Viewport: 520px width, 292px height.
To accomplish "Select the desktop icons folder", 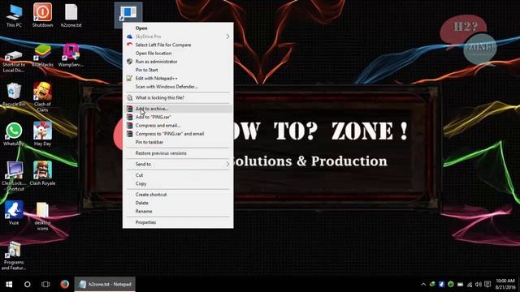I will pyautogui.click(x=42, y=216).
